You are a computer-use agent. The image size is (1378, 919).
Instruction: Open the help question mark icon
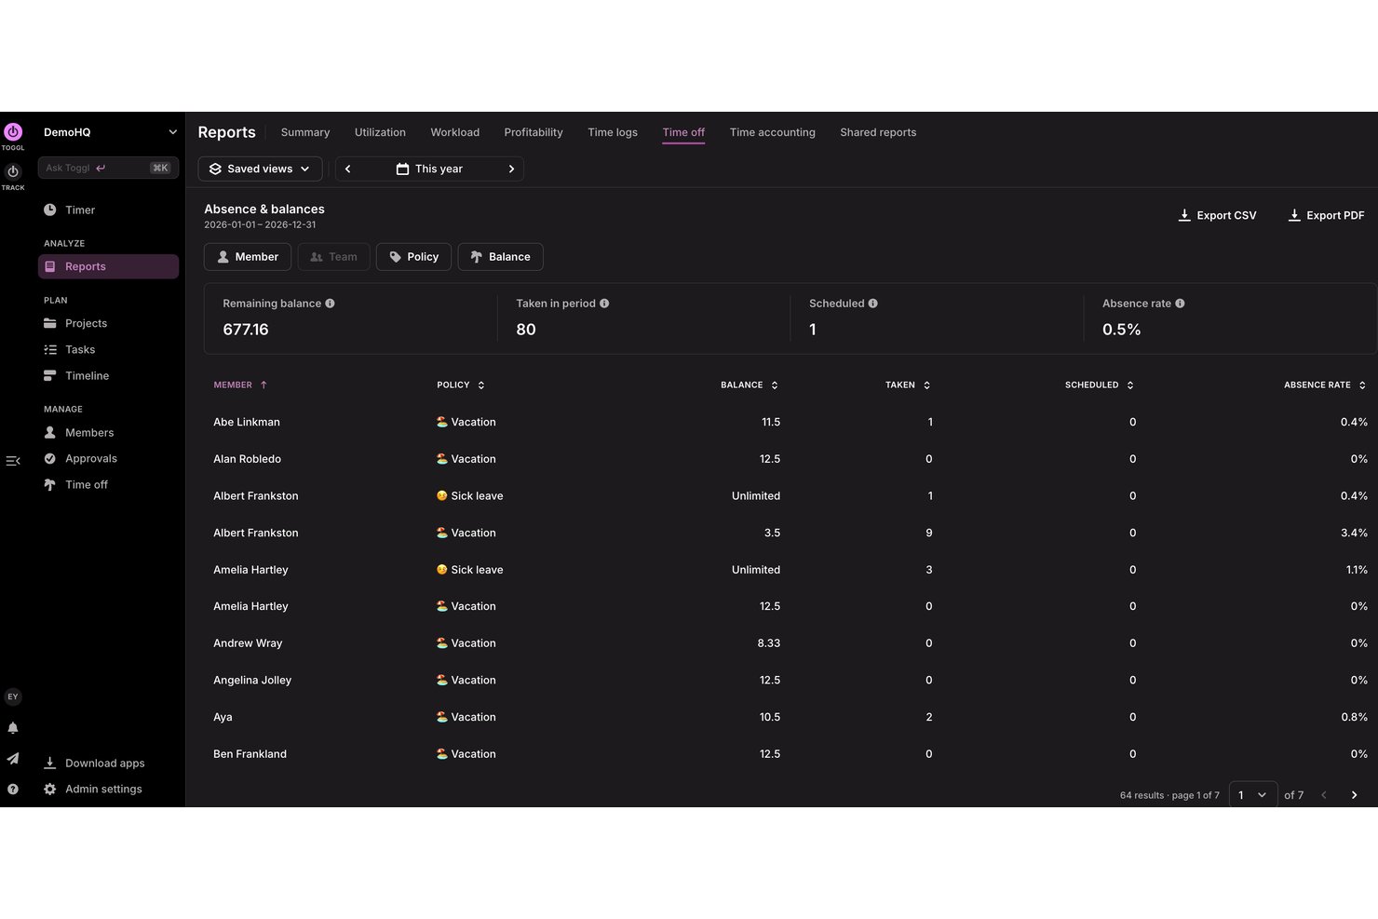pos(13,790)
